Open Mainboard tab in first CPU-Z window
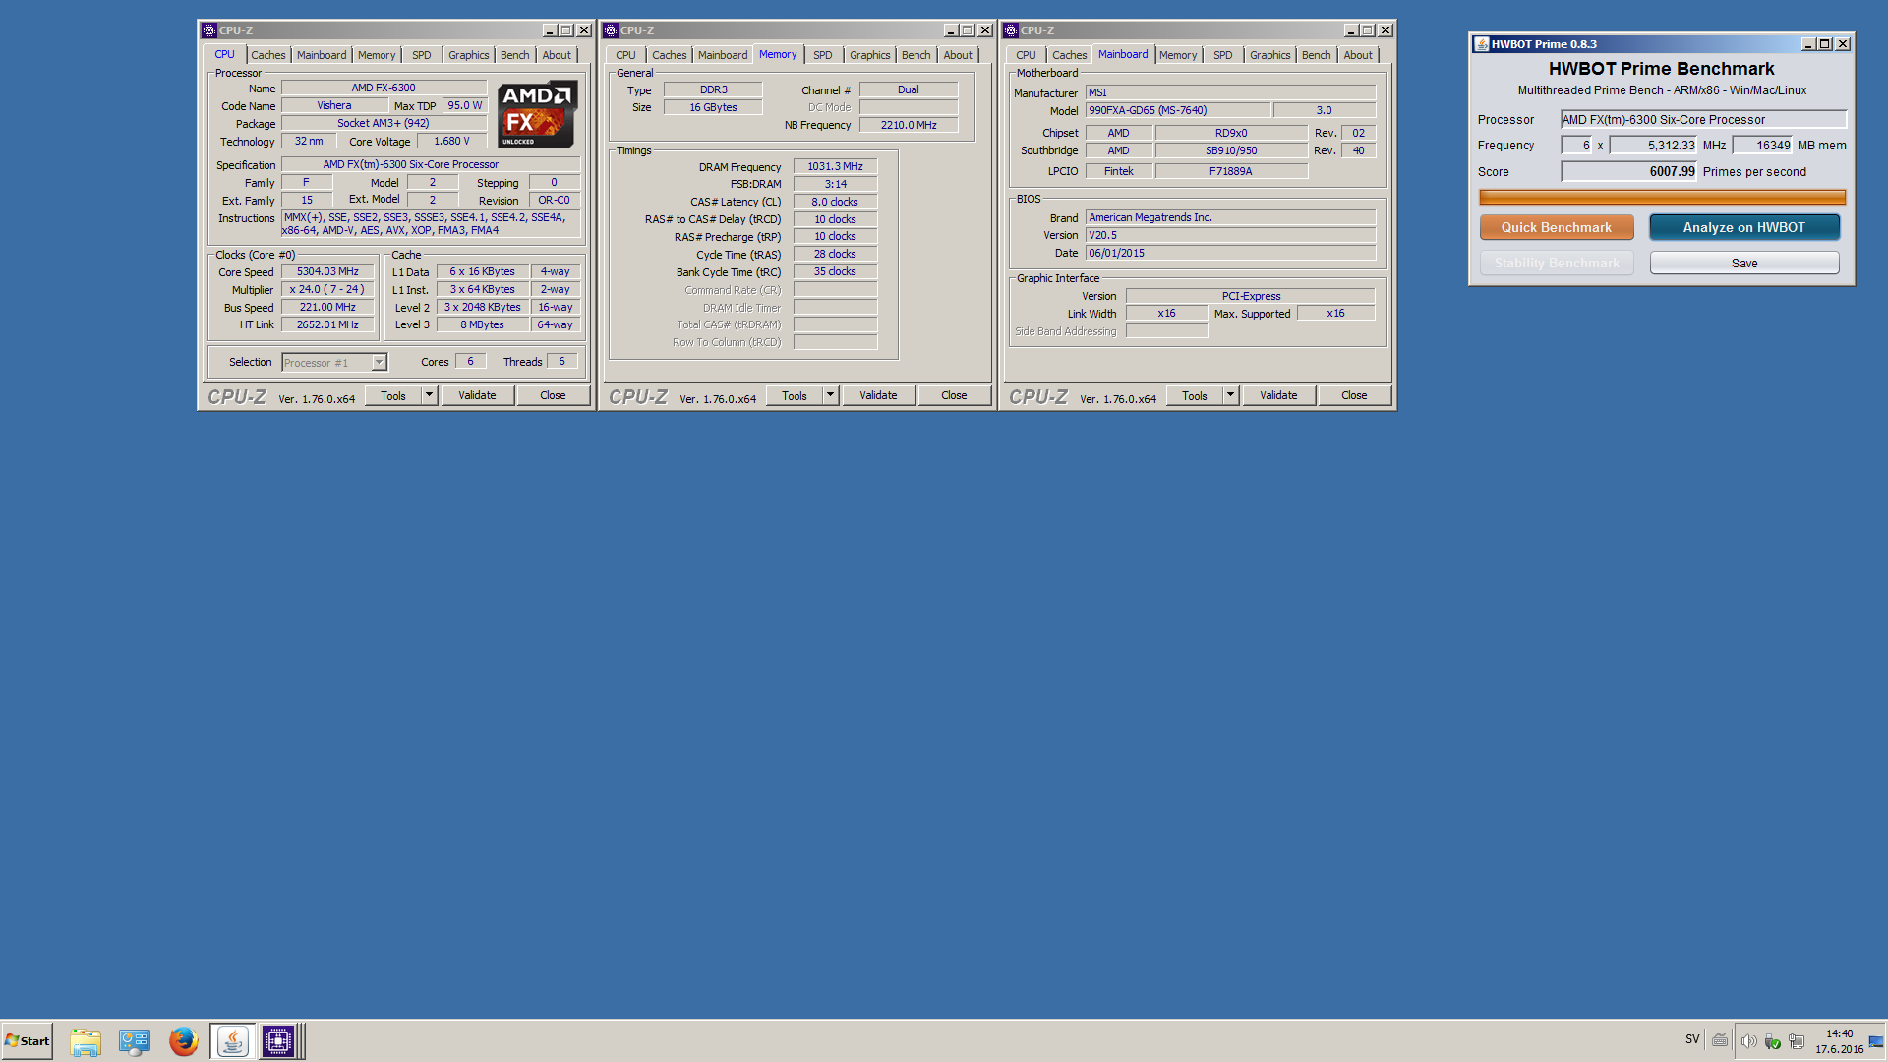This screenshot has height=1062, width=1888. pos(322,55)
